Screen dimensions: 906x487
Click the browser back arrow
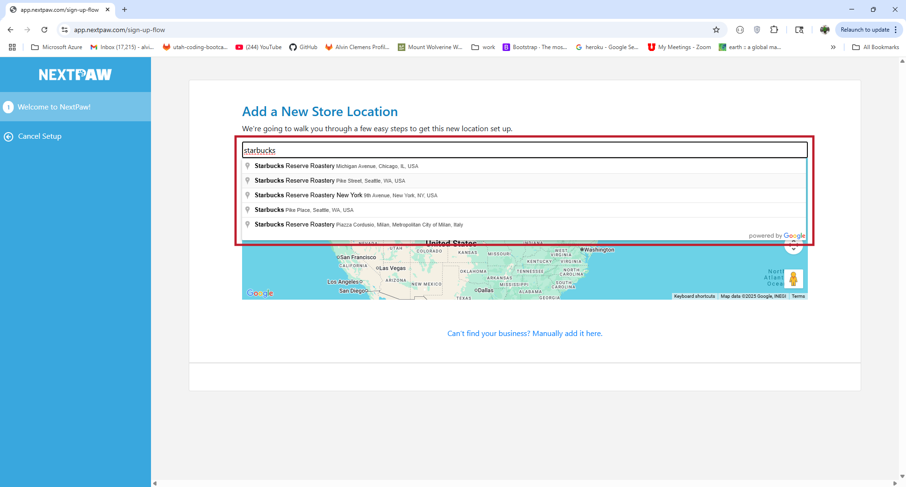click(10, 30)
